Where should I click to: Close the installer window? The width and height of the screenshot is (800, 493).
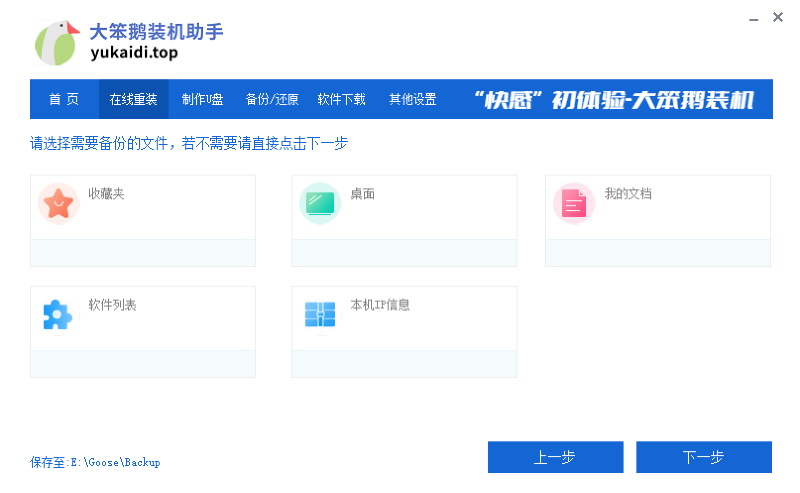(x=778, y=17)
